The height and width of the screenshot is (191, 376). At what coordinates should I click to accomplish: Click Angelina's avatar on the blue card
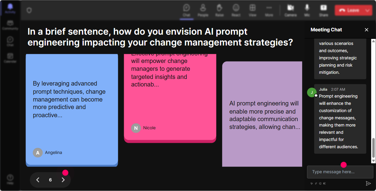[38, 153]
